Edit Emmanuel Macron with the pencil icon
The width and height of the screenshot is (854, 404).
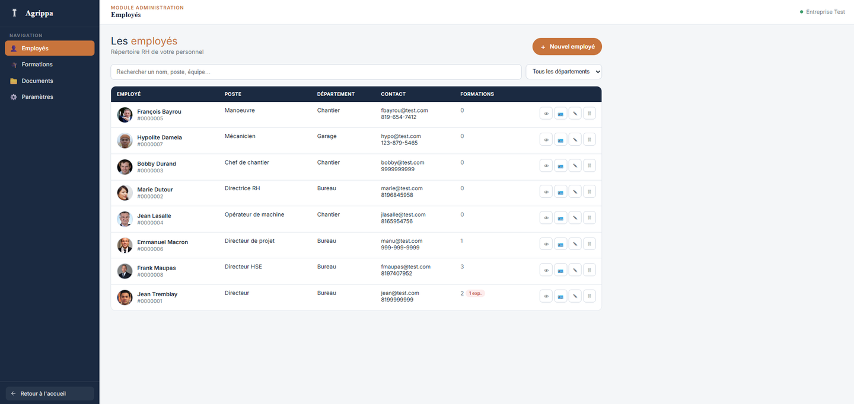pyautogui.click(x=575, y=244)
